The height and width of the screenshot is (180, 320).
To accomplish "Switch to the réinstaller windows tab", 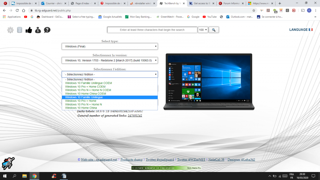I will pyautogui.click(x=142, y=3).
